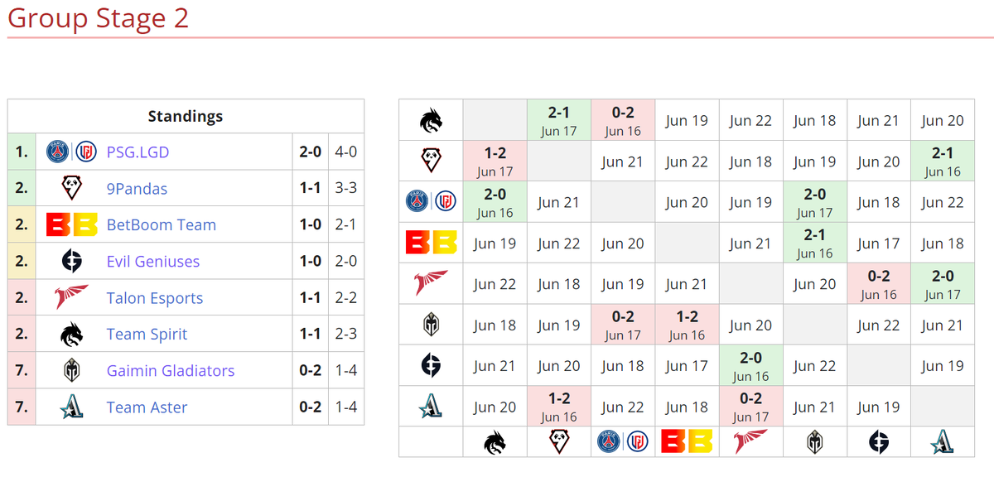This screenshot has height=477, width=994.
Task: Click Talon Esports logo in standings
Action: click(x=72, y=298)
